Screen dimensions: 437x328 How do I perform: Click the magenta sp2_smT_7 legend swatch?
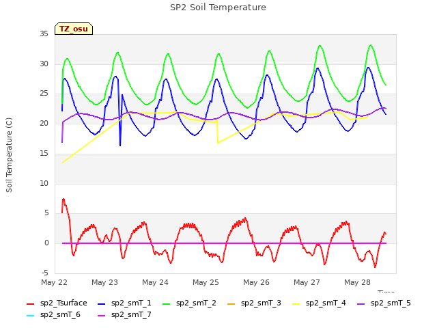click(x=102, y=316)
